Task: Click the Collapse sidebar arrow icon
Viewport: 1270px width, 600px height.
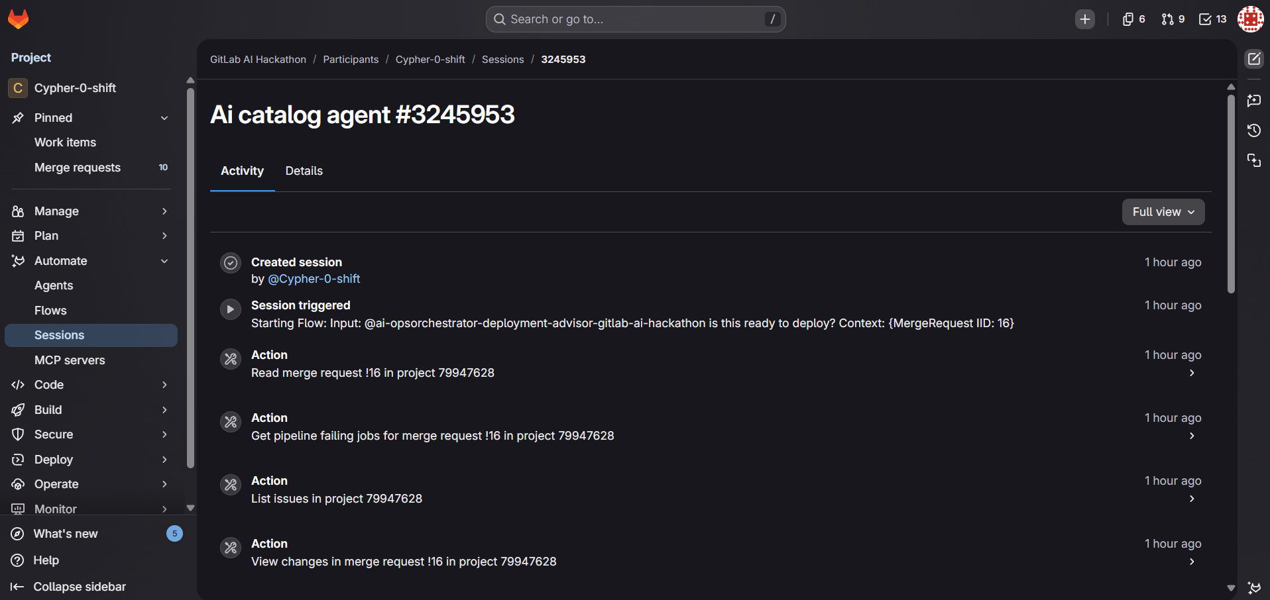Action: [x=18, y=587]
